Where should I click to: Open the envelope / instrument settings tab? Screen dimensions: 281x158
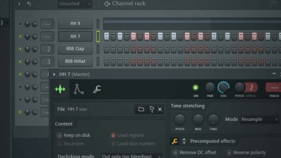pos(79,89)
